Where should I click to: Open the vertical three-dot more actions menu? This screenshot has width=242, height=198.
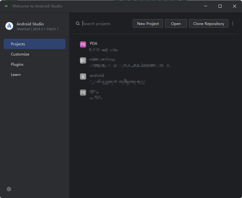tap(233, 23)
